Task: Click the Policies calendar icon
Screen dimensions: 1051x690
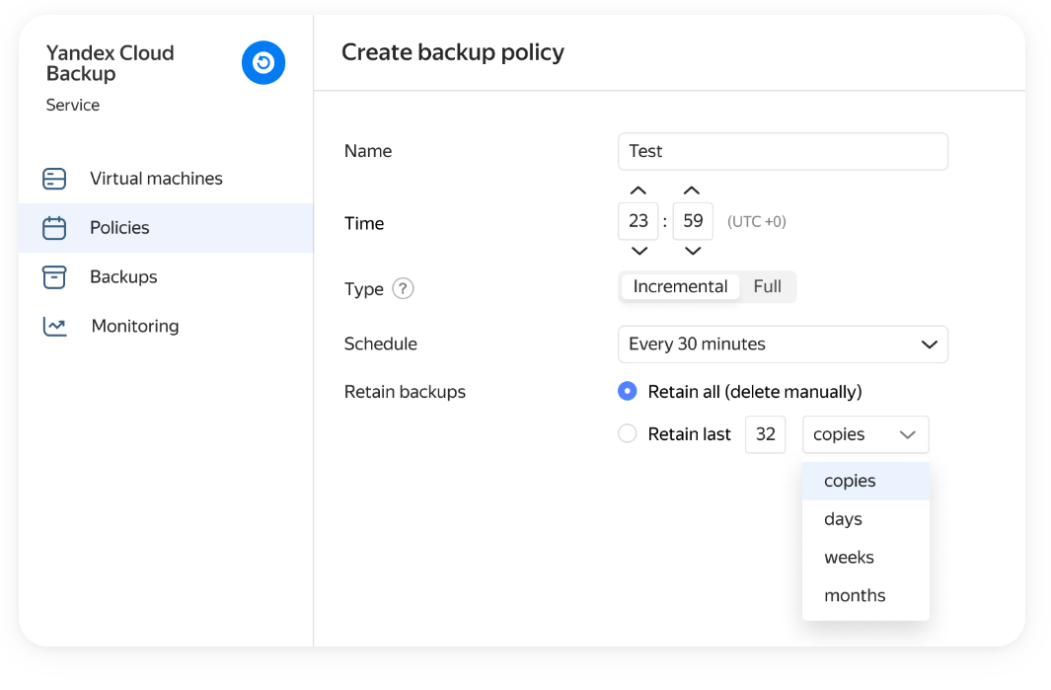Action: click(54, 228)
